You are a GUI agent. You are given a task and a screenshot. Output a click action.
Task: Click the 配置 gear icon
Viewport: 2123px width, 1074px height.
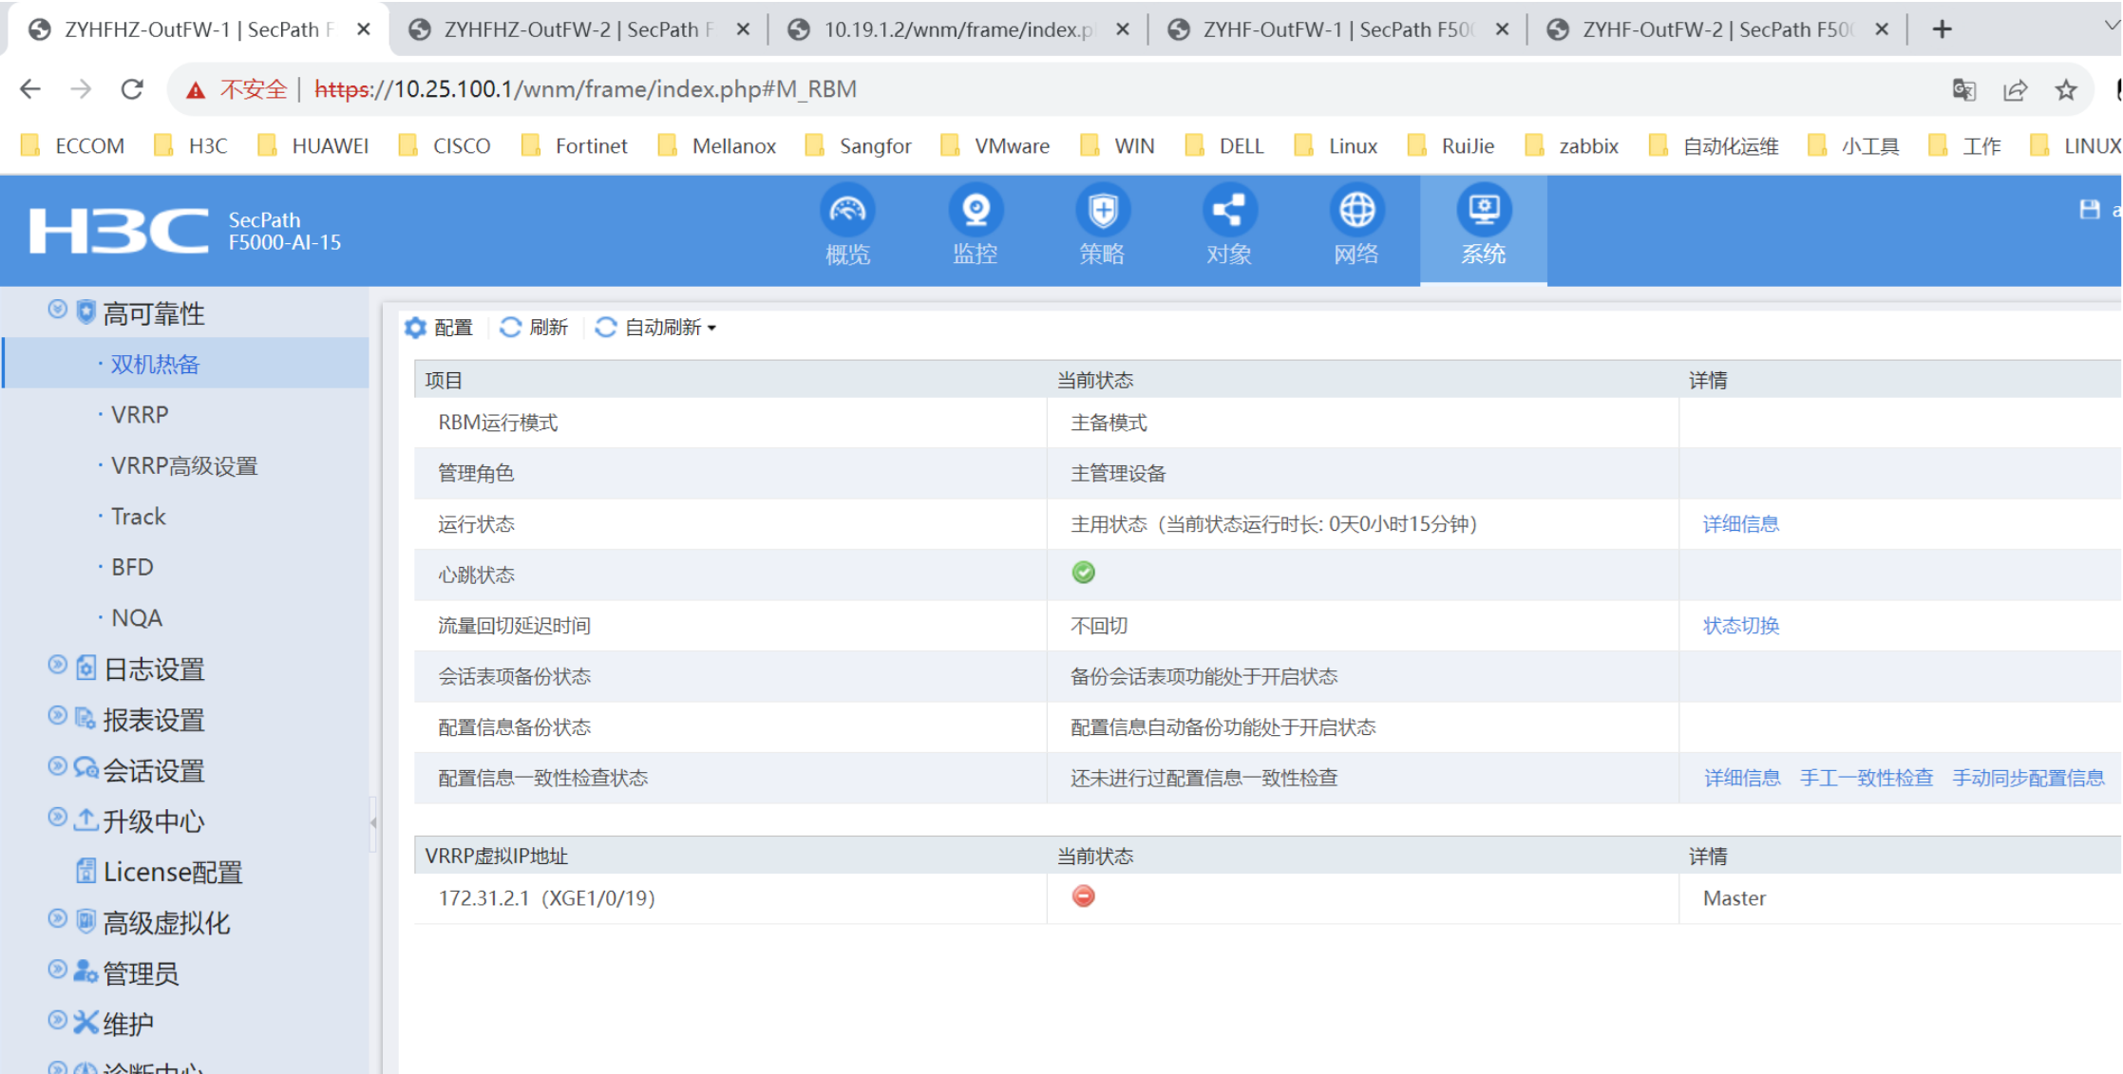[x=415, y=328]
